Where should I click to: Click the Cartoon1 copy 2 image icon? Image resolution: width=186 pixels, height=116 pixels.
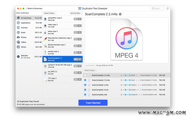(x=45, y=66)
